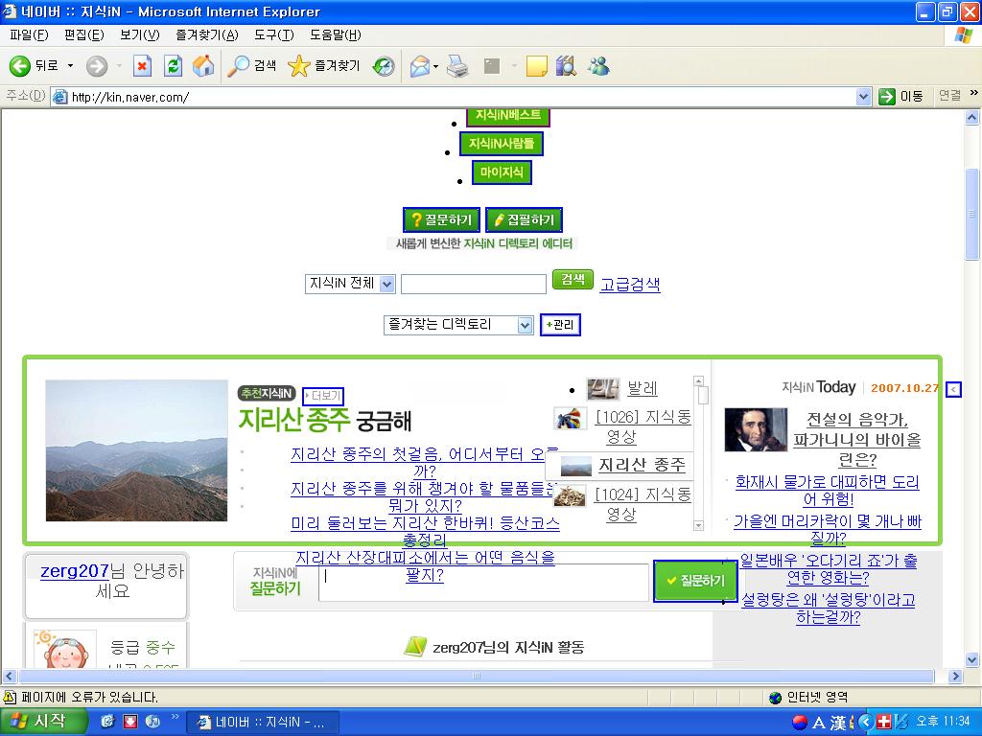
Task: Open the 지식iN 전체 search scope dropdown
Action: (x=350, y=284)
